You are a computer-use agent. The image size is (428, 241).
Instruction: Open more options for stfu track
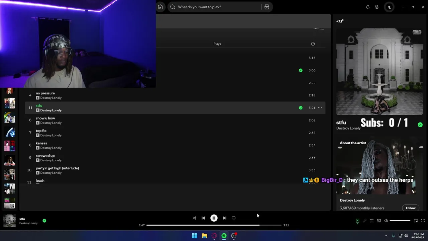pos(320,108)
